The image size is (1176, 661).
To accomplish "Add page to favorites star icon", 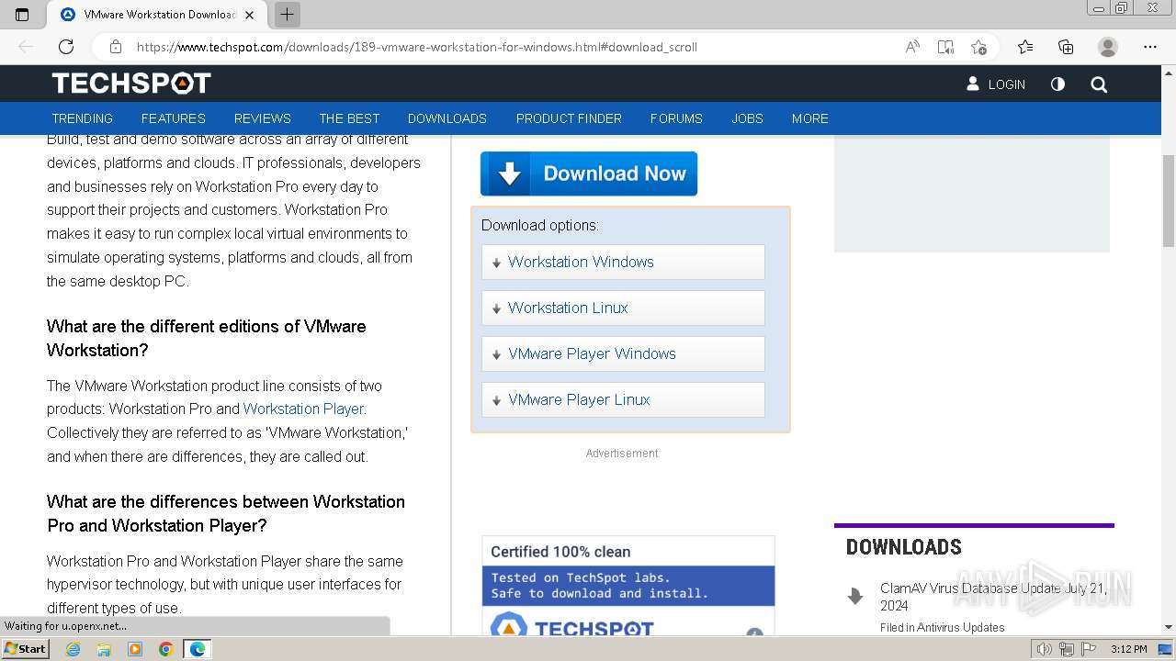I will [978, 47].
